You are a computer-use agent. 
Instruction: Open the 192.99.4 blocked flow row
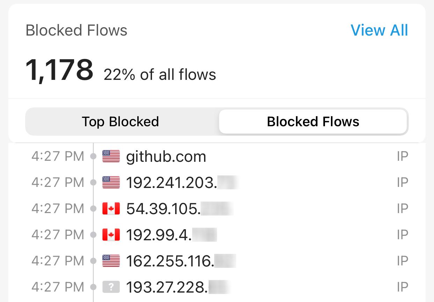coord(217,235)
